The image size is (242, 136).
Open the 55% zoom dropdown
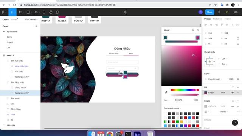[236, 12]
